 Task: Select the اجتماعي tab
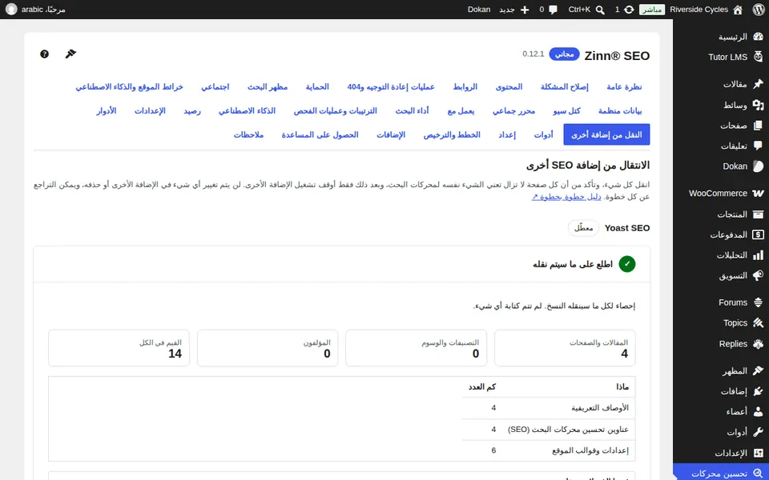pos(215,87)
